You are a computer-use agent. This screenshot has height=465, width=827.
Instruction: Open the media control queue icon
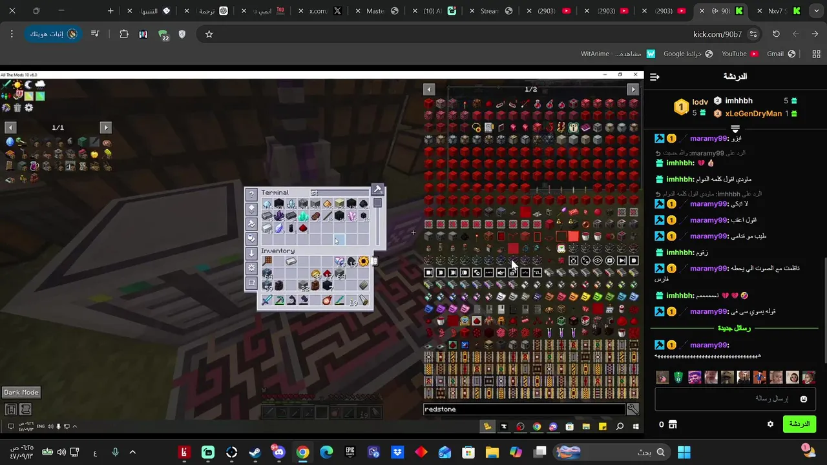(95, 34)
